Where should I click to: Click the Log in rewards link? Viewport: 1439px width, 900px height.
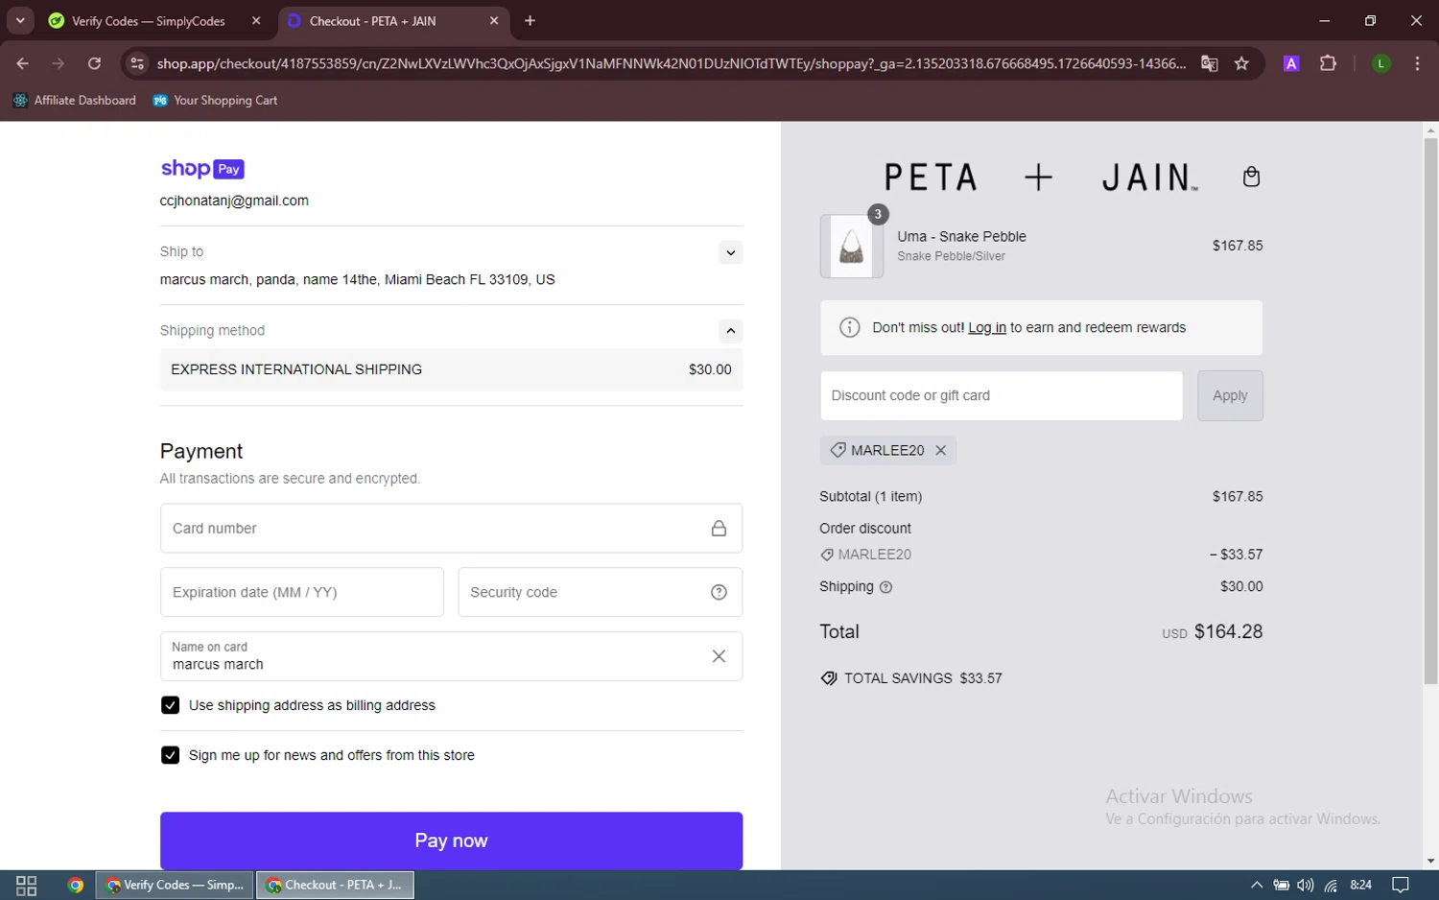987,328
